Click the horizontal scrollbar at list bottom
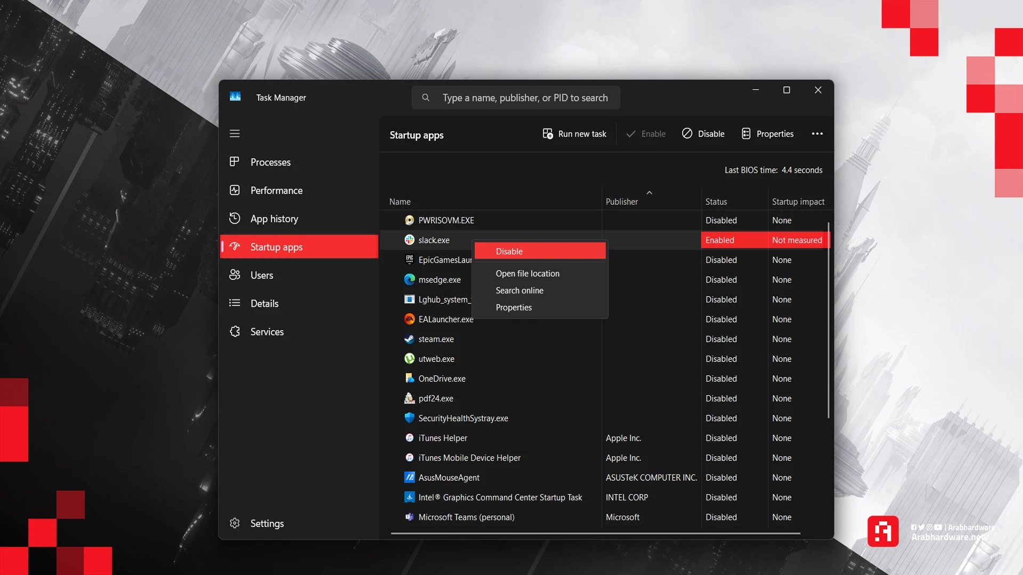Image resolution: width=1023 pixels, height=575 pixels. coord(595,533)
